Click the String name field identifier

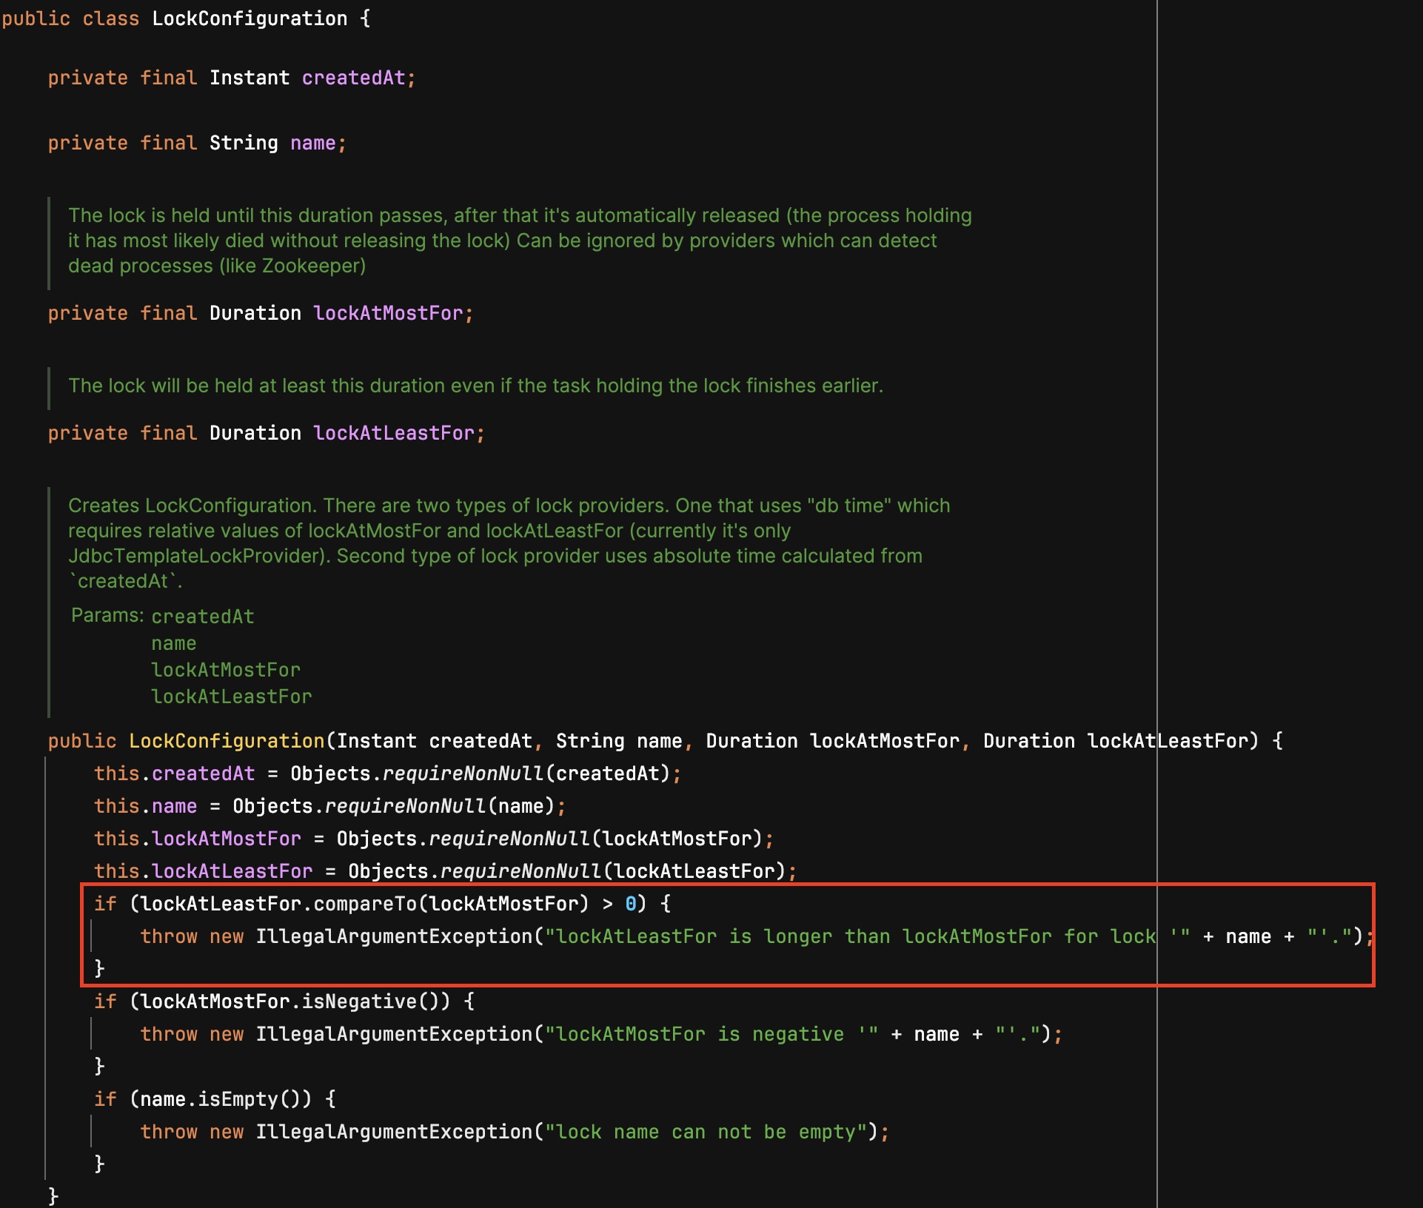[312, 143]
